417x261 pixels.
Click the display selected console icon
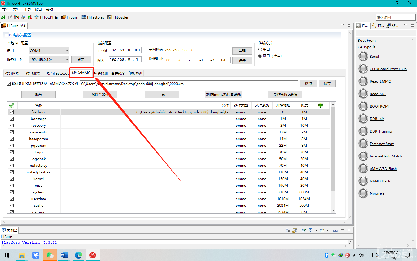tap(310, 230)
